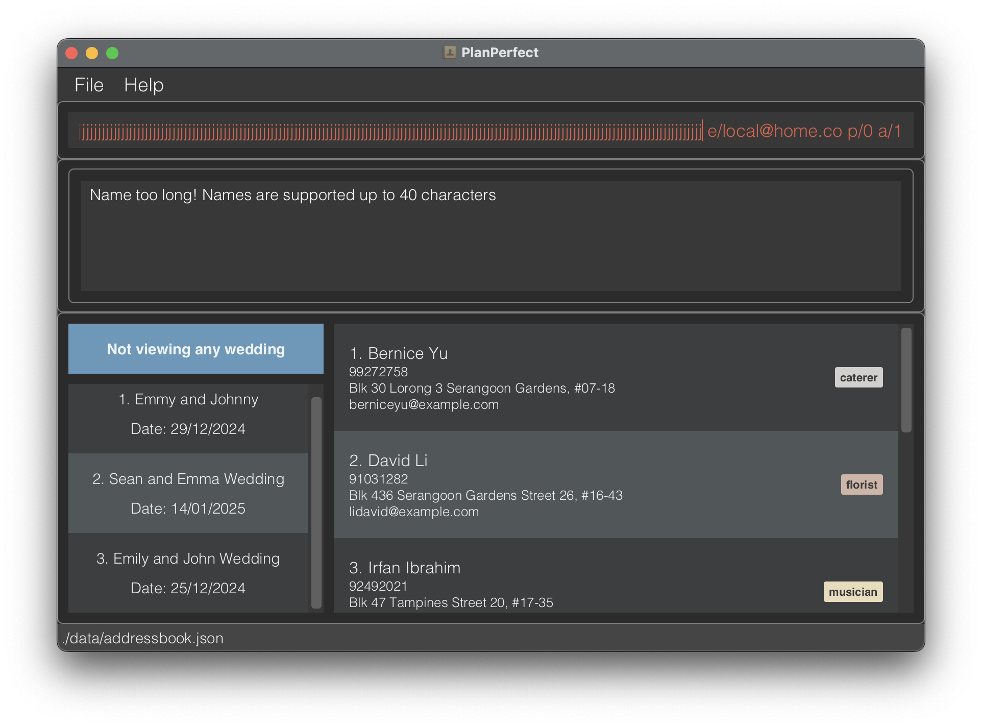Screen dimensions: 982x727
Task: Click the 'Not viewing any wedding' header
Action: click(x=196, y=349)
